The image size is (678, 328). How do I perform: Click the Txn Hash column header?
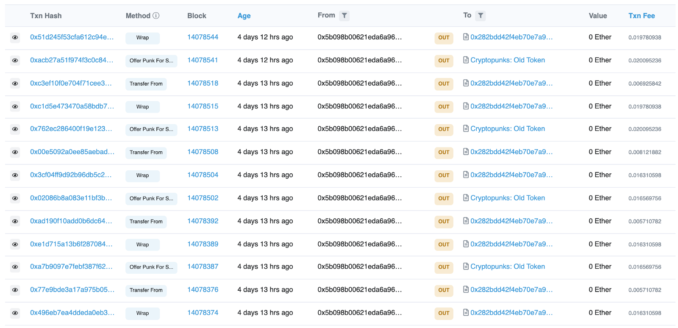(46, 16)
